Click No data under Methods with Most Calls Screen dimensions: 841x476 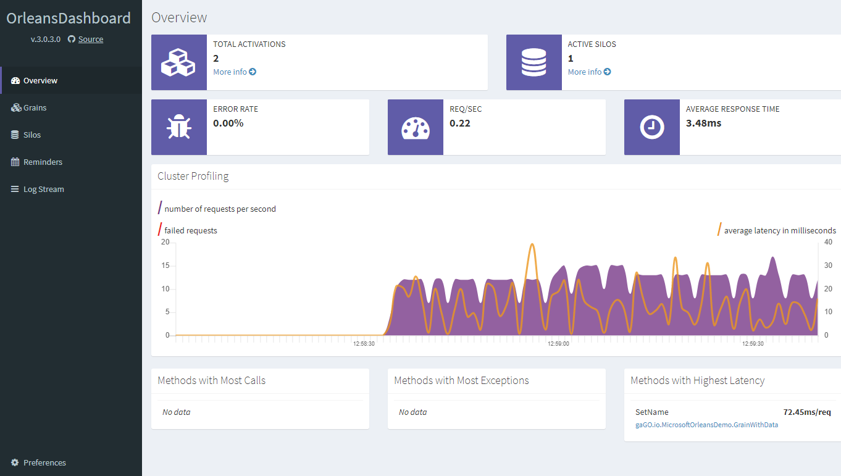177,412
